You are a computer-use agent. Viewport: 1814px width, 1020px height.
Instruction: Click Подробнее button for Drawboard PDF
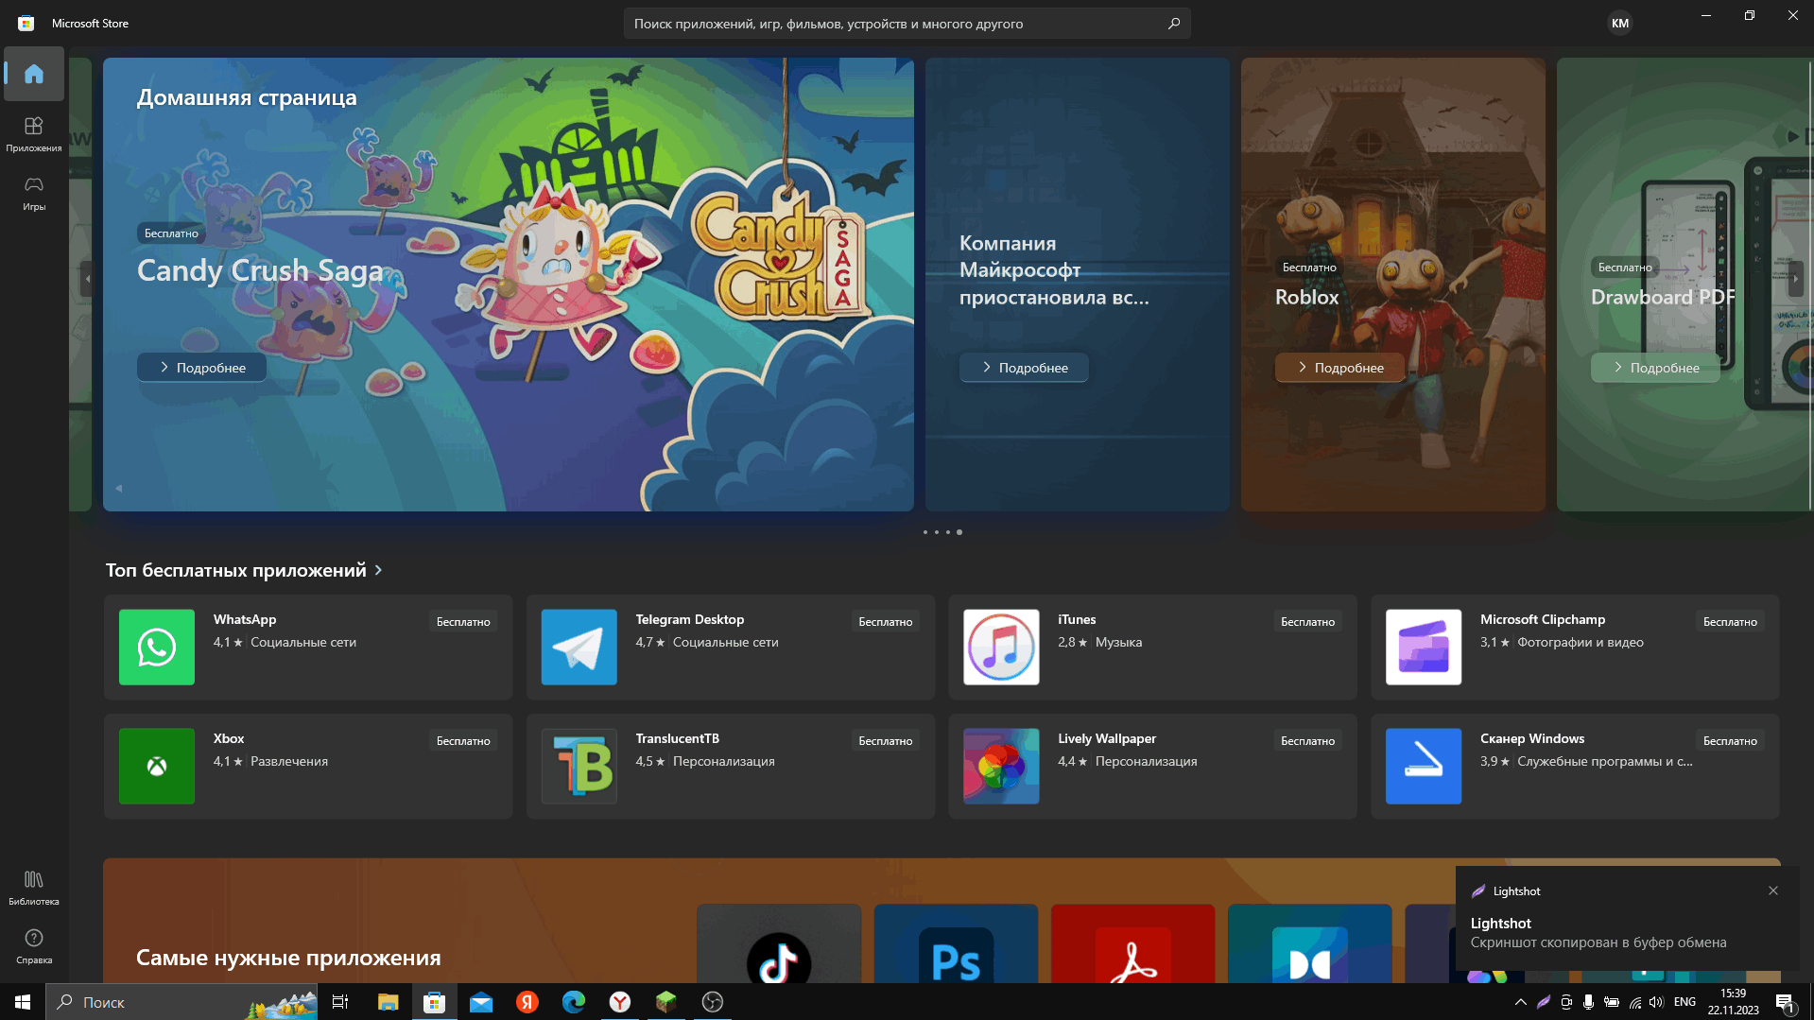[1655, 368]
